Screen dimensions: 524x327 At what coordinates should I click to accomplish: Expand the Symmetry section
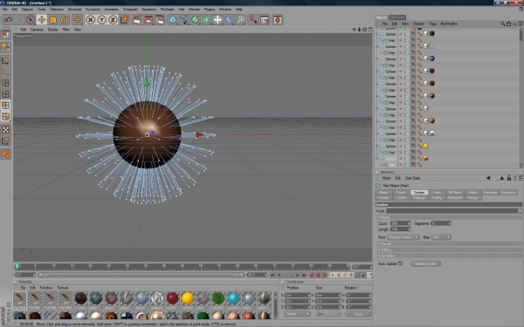pos(450,255)
